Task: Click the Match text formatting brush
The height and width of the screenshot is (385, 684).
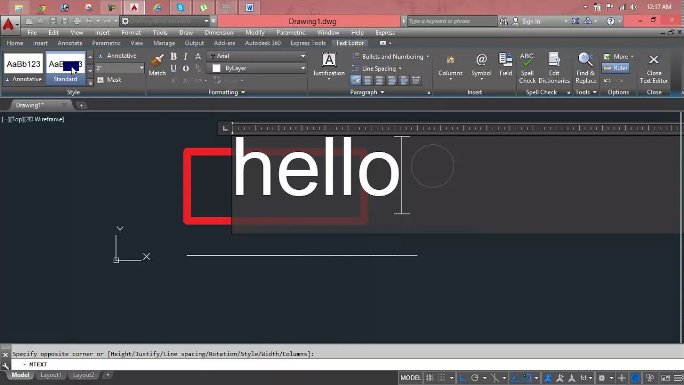Action: (x=157, y=65)
